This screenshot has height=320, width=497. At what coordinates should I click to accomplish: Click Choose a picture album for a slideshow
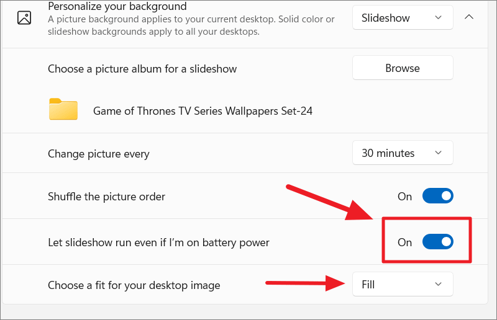(x=142, y=69)
